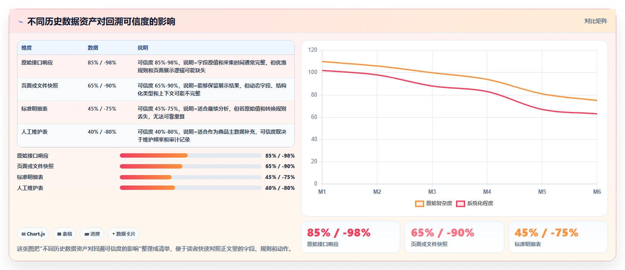Screen dimensions: 625x270
Task: Click 40% / -80% value beside last progress bar
Action: (280, 188)
